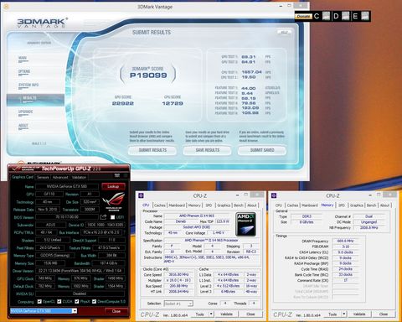Viewport: 402px width, 322px height.
Task: Open Bench tab in right CPU-Z window
Action: tap(371, 205)
